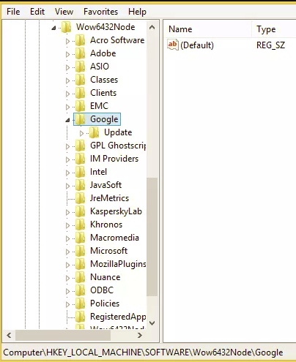Expand the KasperskyLab key arrow
This screenshot has height=362, width=296.
[x=68, y=212]
